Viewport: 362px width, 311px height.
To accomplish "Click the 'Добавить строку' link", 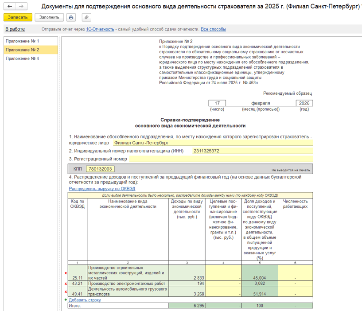I will 85,300.
